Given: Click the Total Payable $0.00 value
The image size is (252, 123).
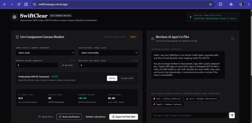Looking at the screenshot, I should coord(111,98).
